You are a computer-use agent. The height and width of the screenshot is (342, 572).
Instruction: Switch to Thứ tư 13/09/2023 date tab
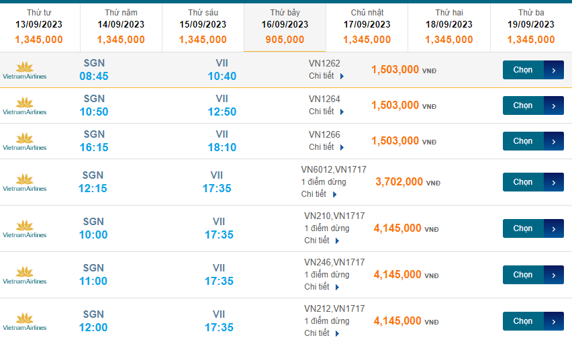39,27
